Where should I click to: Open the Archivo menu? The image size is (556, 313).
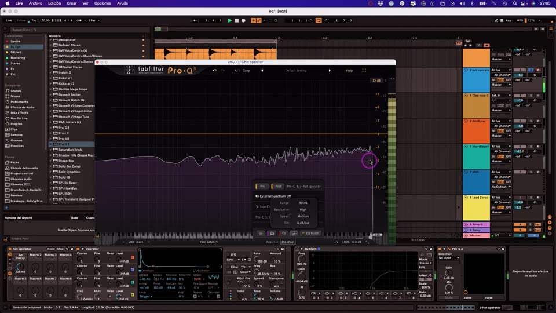click(x=35, y=3)
